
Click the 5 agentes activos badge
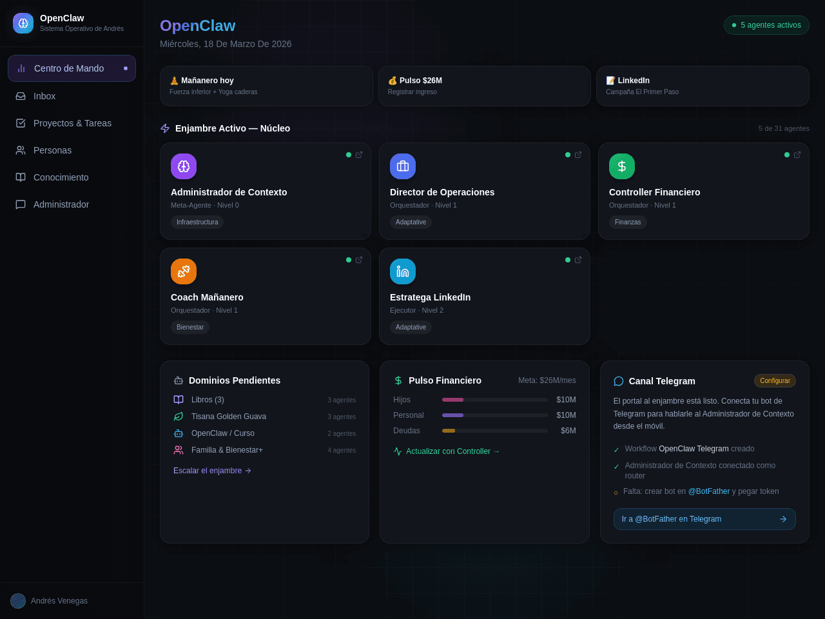pos(766,25)
